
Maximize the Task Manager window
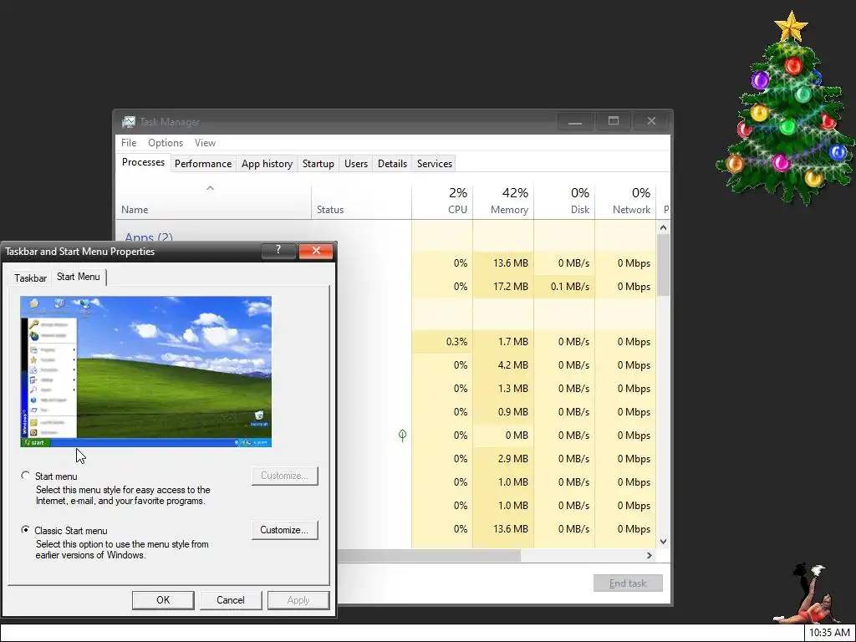[x=613, y=121]
